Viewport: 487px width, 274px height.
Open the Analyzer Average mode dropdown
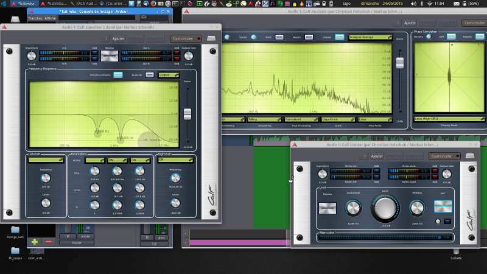tap(370, 37)
